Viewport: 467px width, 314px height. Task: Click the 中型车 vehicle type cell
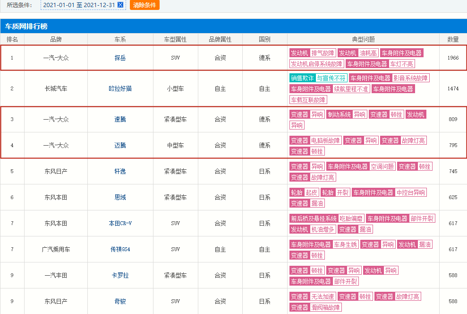coord(176,145)
